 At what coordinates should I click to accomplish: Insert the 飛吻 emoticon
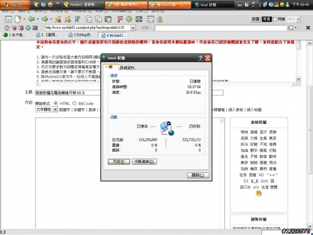[244, 132]
